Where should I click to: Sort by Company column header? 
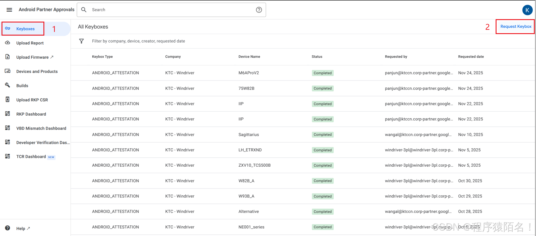click(173, 57)
